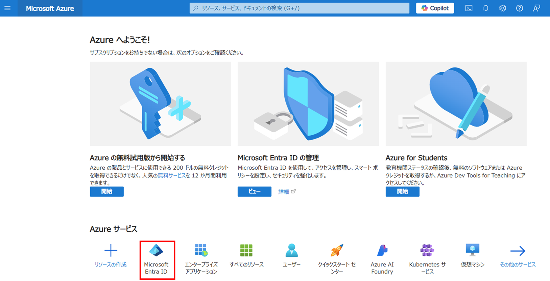Open the クイックスタート センター rocket icon
This screenshot has width=550, height=281.
337,250
